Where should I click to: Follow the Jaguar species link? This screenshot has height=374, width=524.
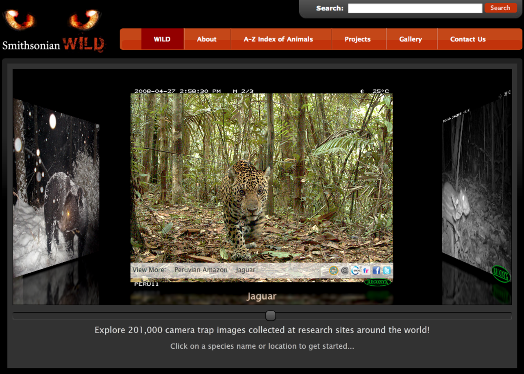click(x=245, y=270)
